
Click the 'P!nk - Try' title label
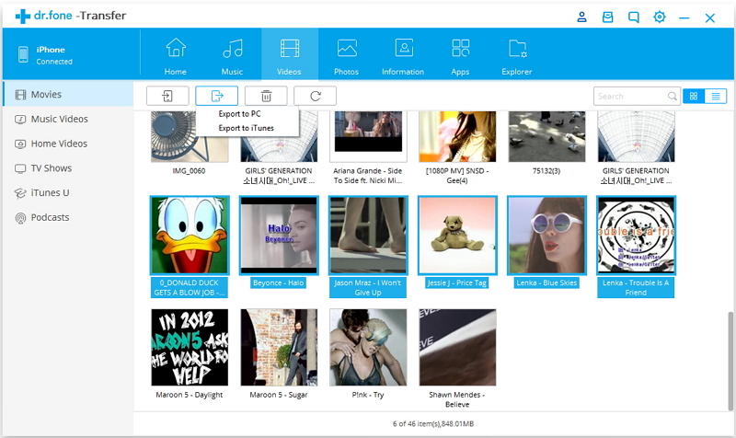click(x=368, y=395)
